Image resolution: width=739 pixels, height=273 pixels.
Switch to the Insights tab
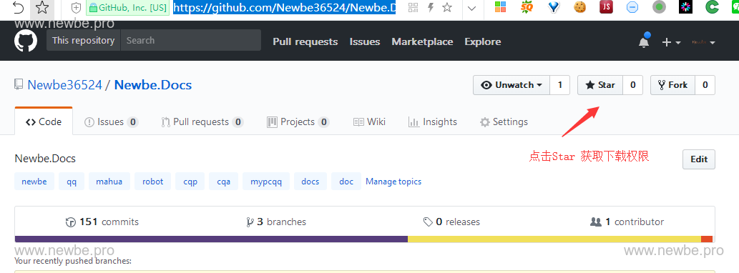[x=433, y=122]
